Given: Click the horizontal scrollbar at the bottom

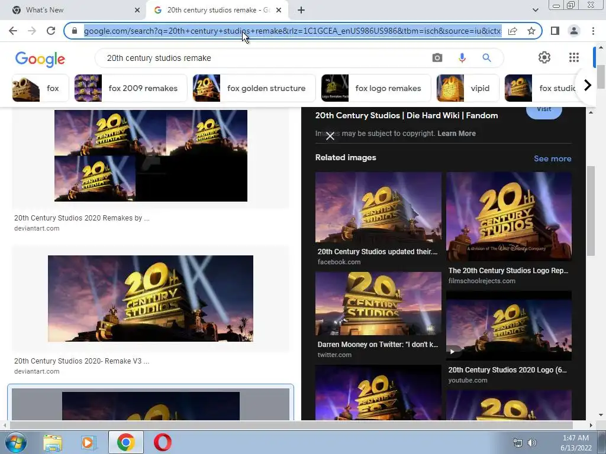Looking at the screenshot, I should 291,425.
